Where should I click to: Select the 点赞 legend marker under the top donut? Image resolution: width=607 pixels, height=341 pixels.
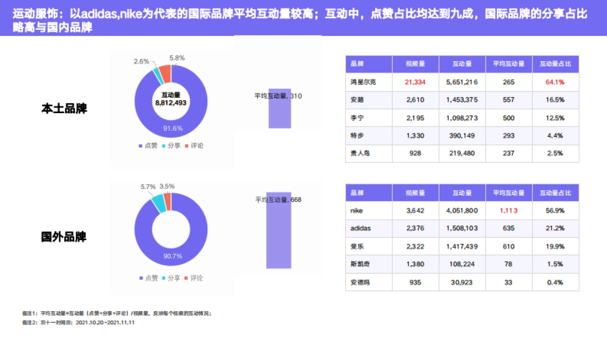click(x=141, y=145)
